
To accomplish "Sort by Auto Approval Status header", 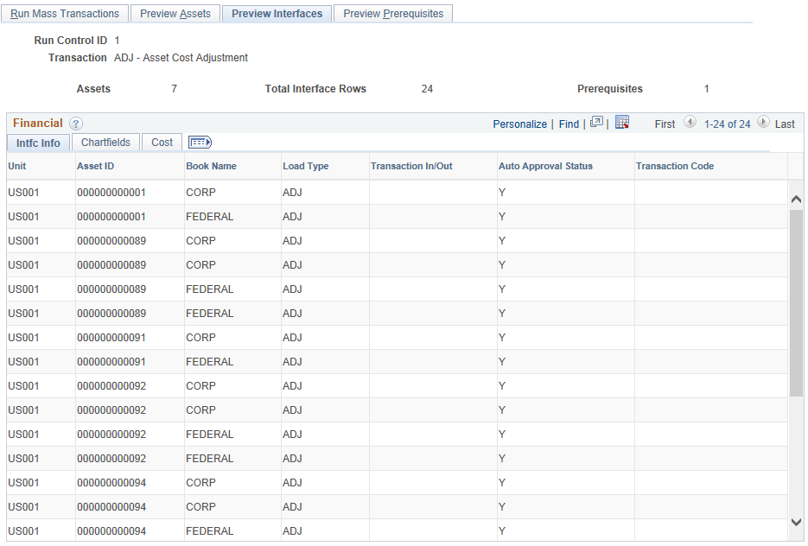I will (x=545, y=166).
